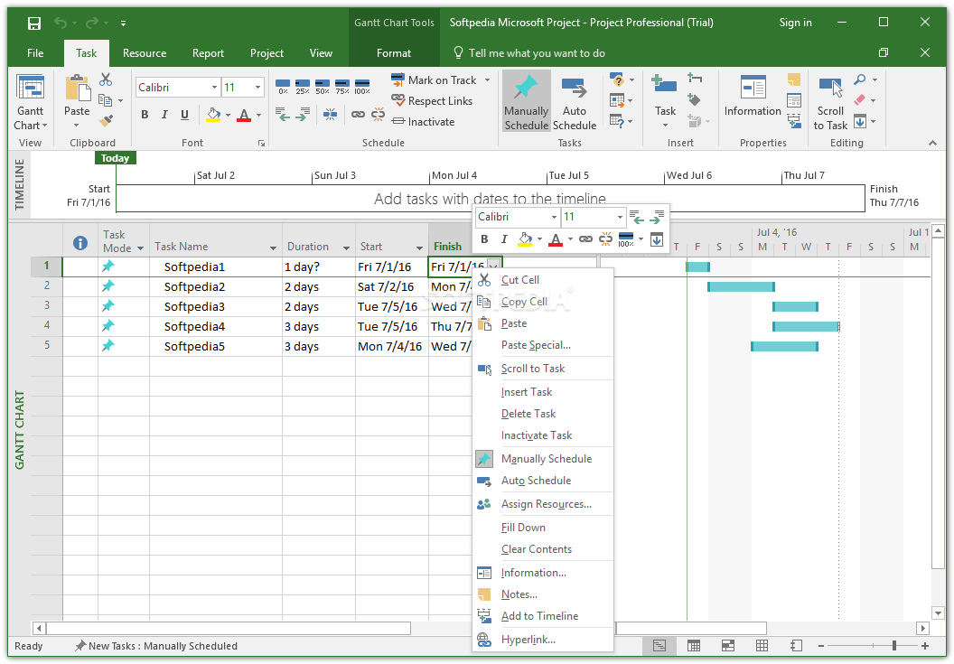Viewport: 954px width, 664px height.
Task: Open Paste options dropdown arrow
Action: [77, 126]
